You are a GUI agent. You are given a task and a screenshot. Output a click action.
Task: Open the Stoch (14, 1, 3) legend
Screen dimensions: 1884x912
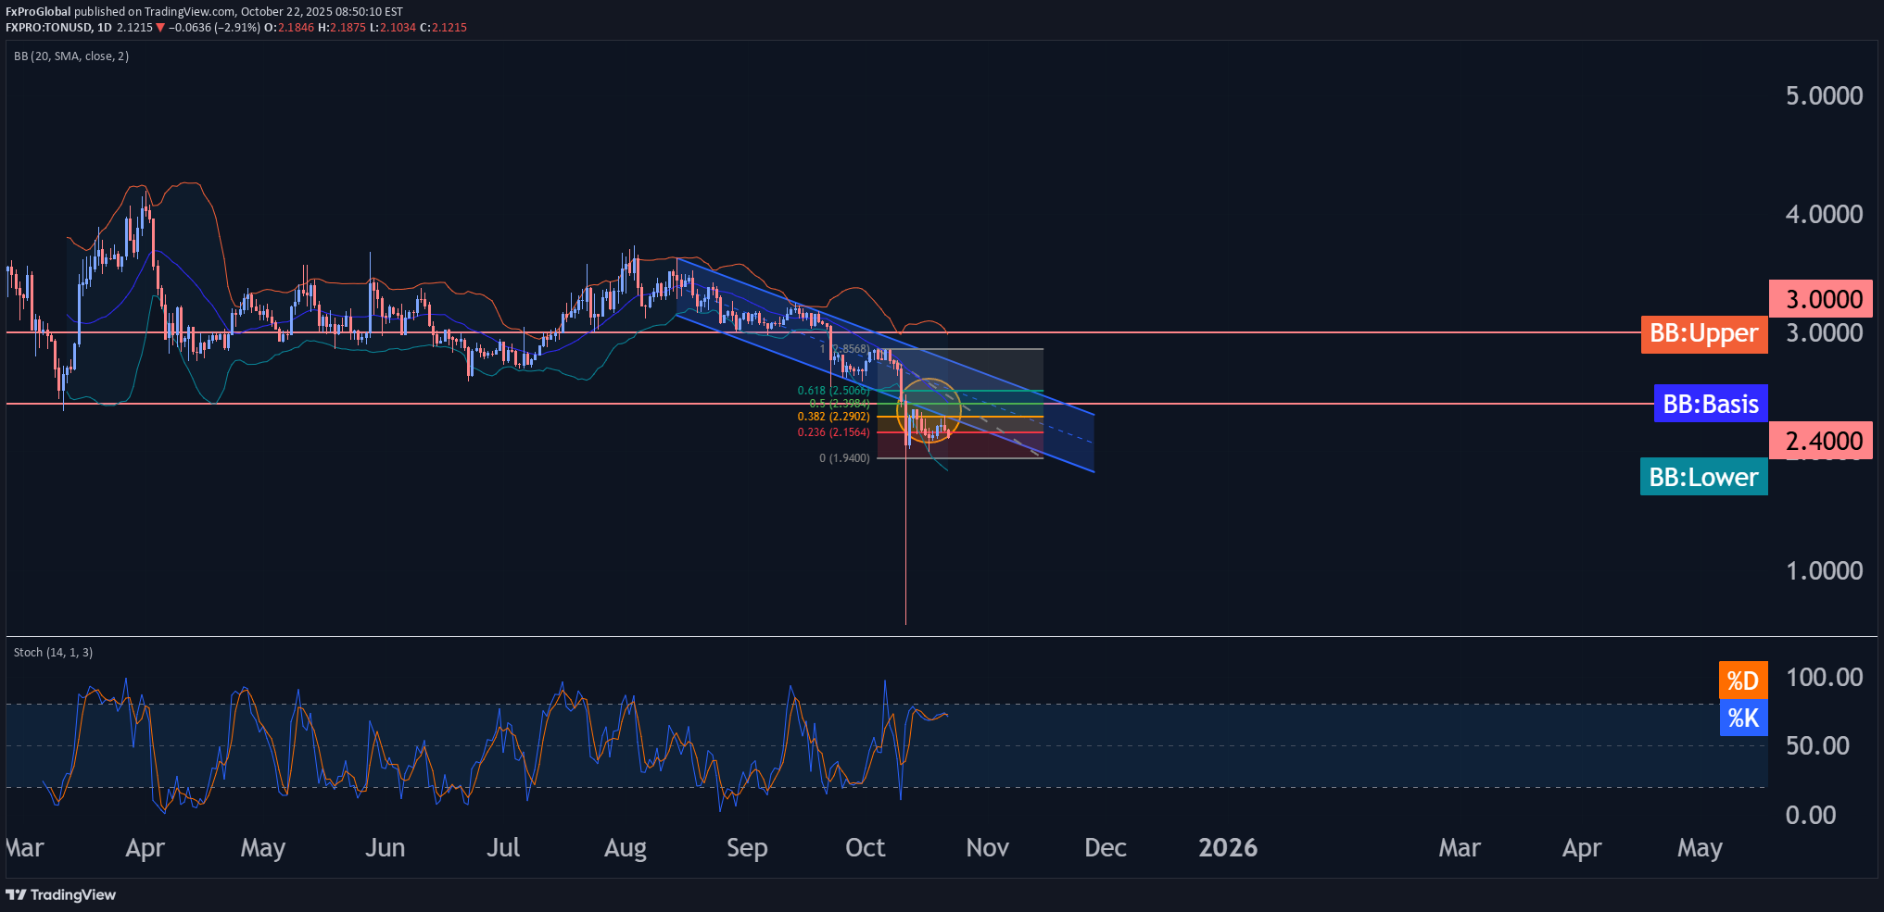pyautogui.click(x=53, y=653)
